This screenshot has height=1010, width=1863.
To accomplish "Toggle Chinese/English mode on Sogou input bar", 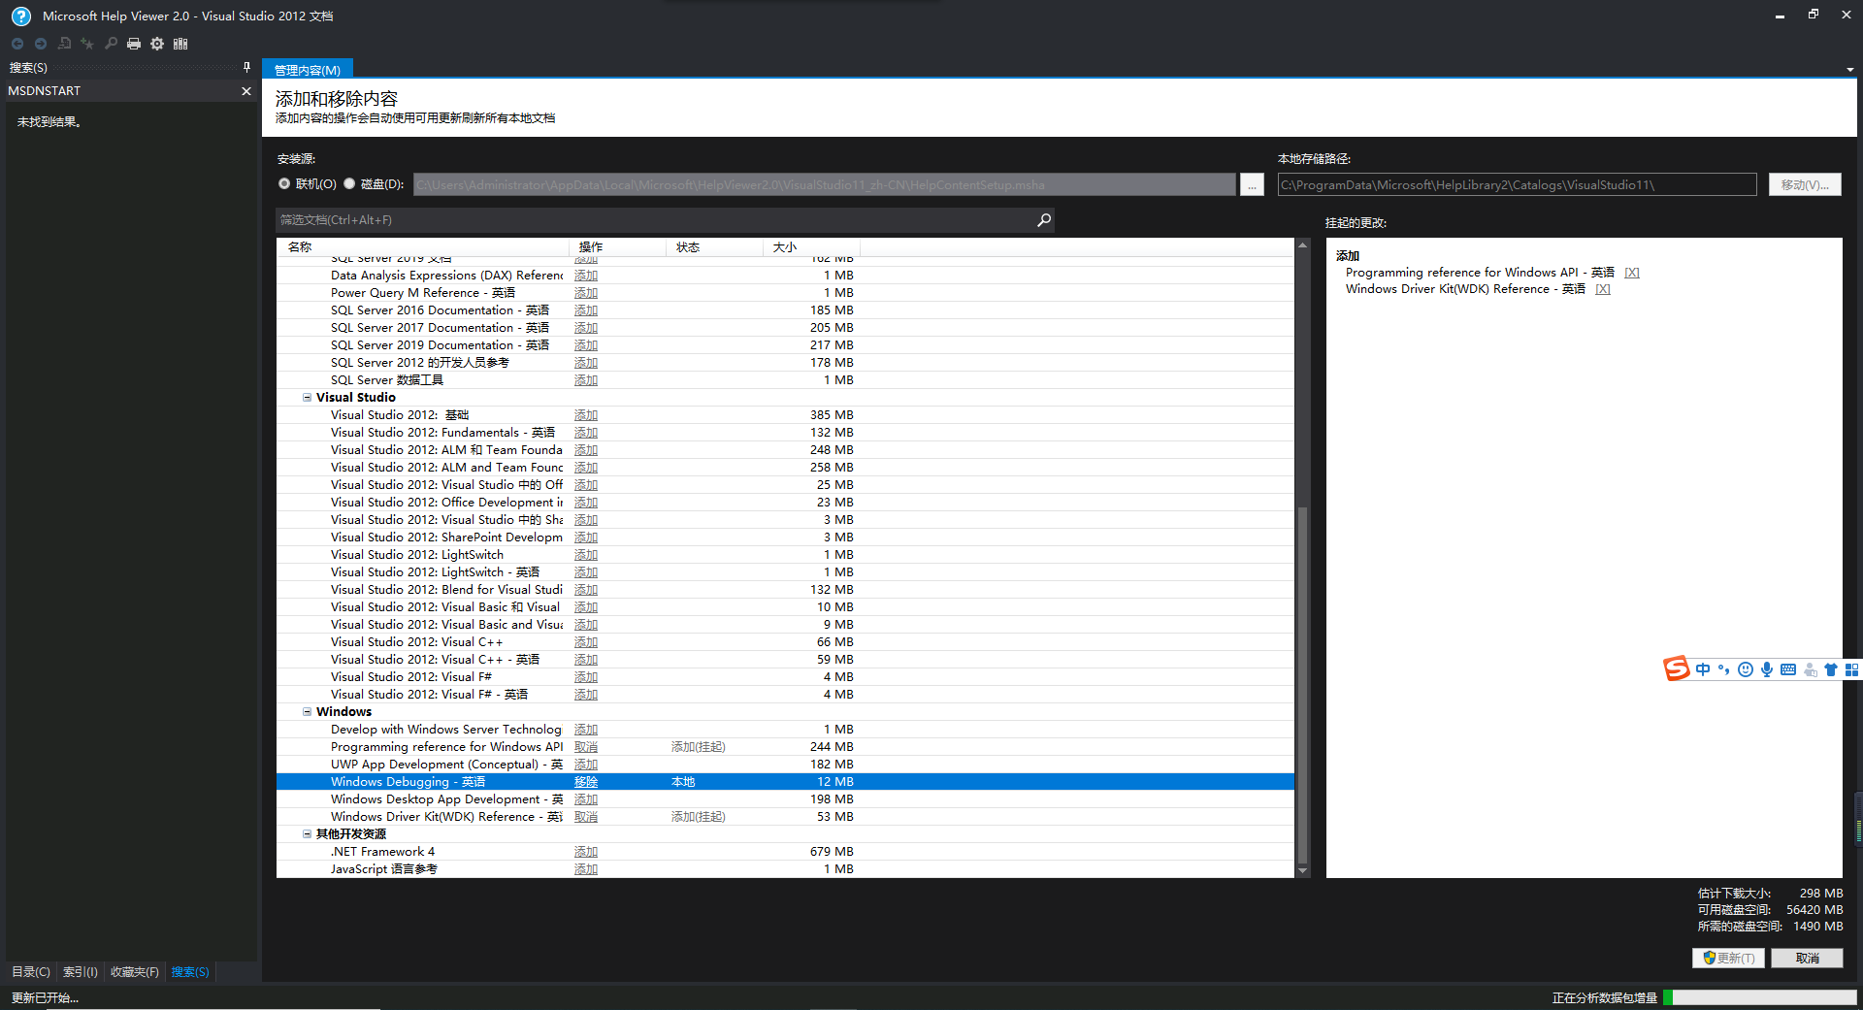I will (x=1704, y=669).
